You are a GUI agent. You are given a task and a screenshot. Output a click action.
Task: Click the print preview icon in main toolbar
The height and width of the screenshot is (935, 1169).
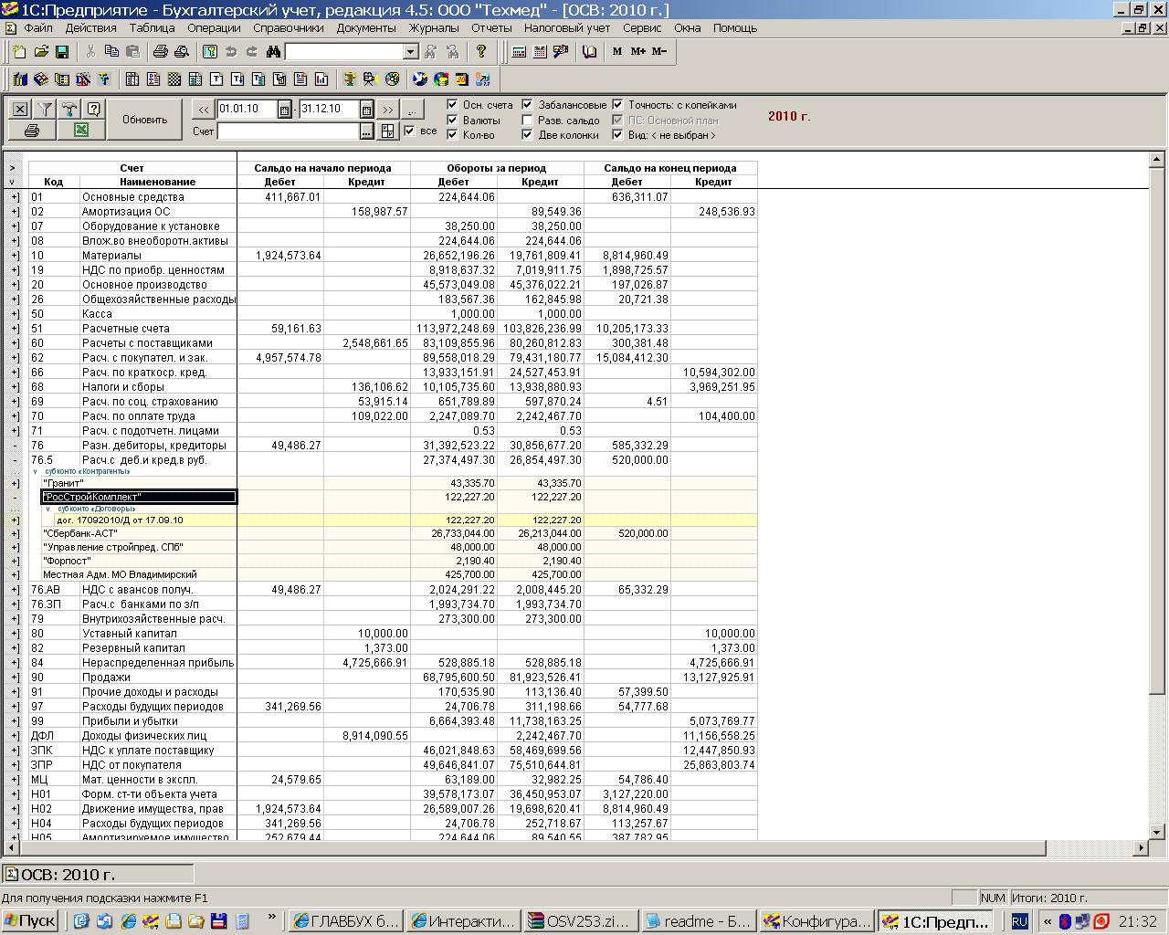point(181,52)
